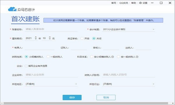The height and width of the screenshot is (105, 175).
Task: Select 小规模纳税人 radio button
Action: 26,57
